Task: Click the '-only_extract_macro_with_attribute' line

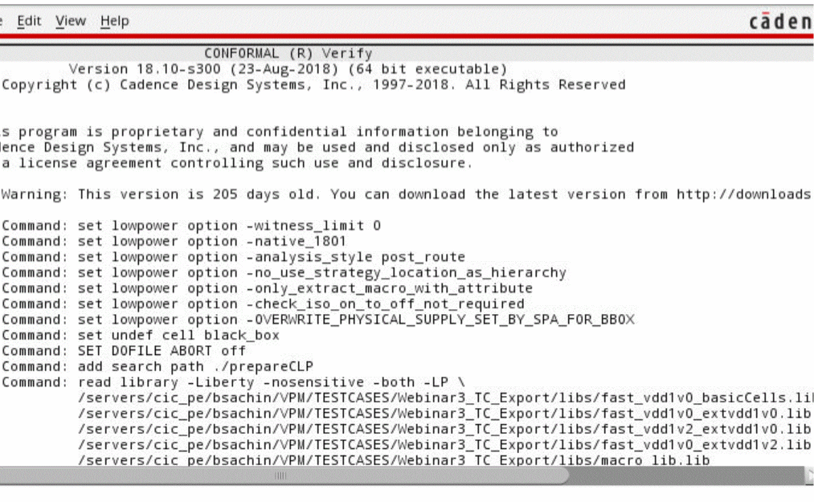Action: [x=267, y=288]
